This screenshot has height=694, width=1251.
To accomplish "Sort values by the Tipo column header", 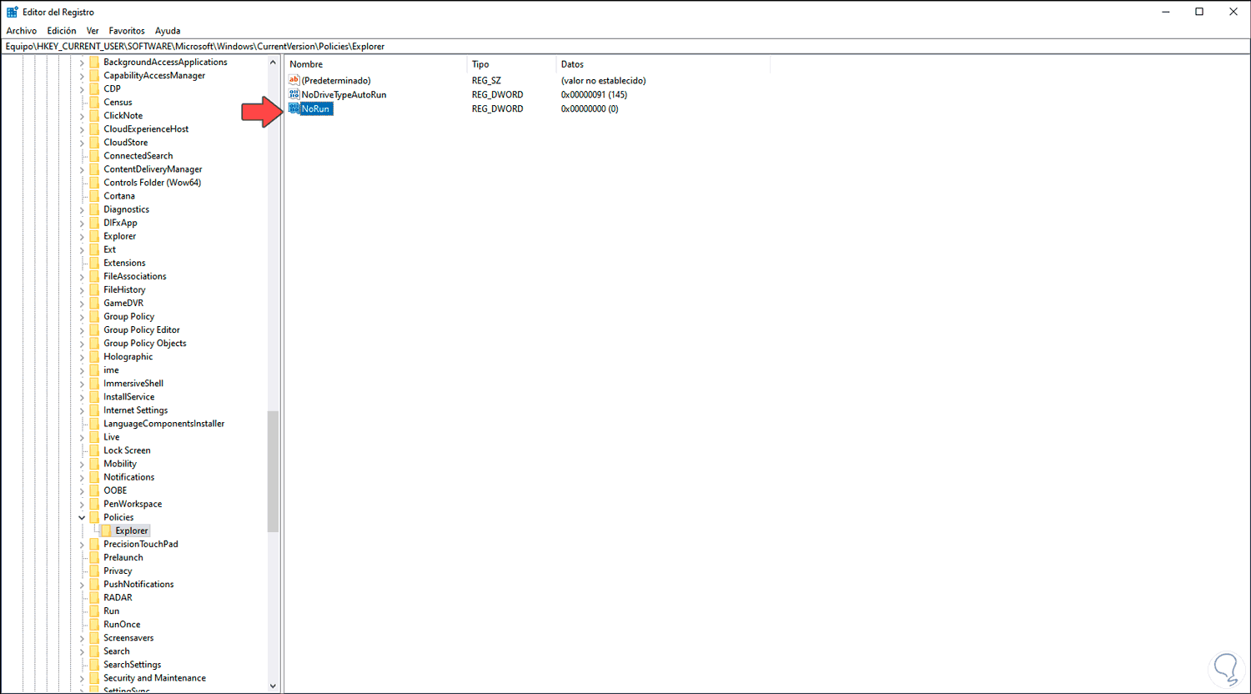I will 511,64.
